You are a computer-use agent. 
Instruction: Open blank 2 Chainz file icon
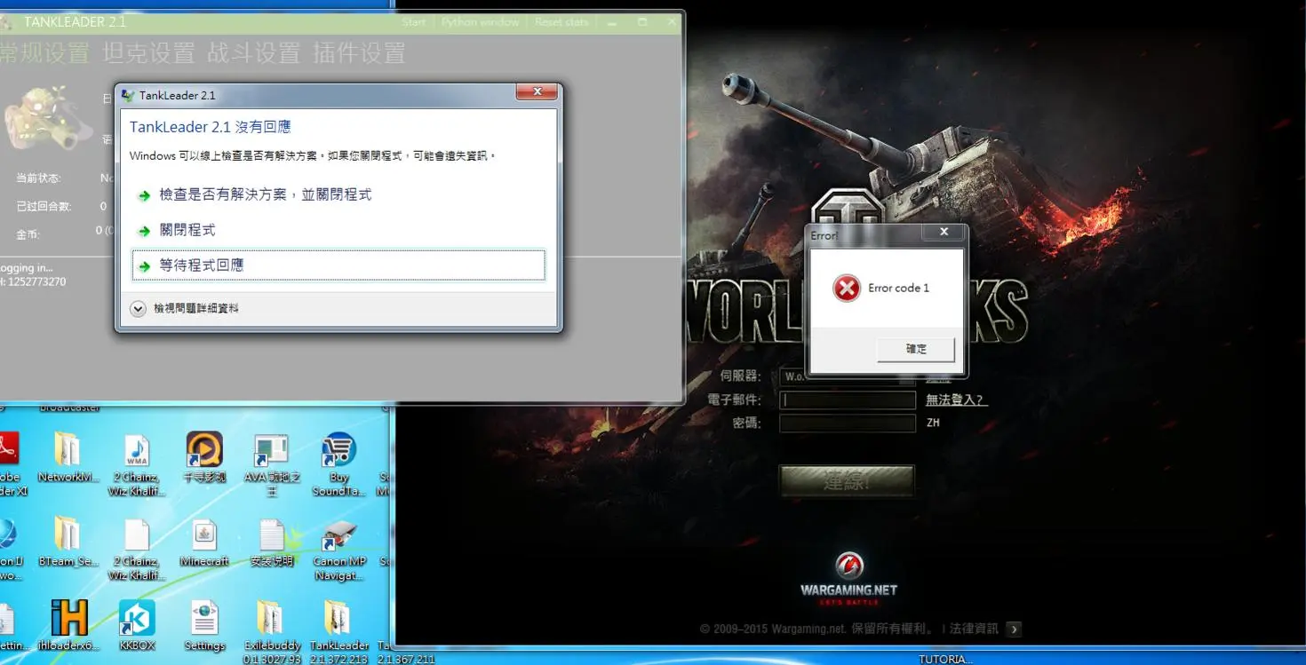tap(137, 549)
